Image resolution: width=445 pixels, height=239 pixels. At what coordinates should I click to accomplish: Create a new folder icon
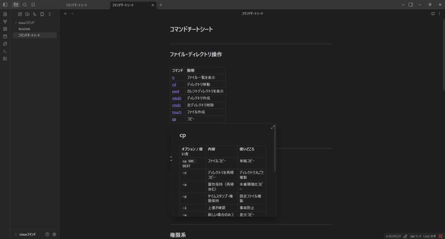(27, 14)
